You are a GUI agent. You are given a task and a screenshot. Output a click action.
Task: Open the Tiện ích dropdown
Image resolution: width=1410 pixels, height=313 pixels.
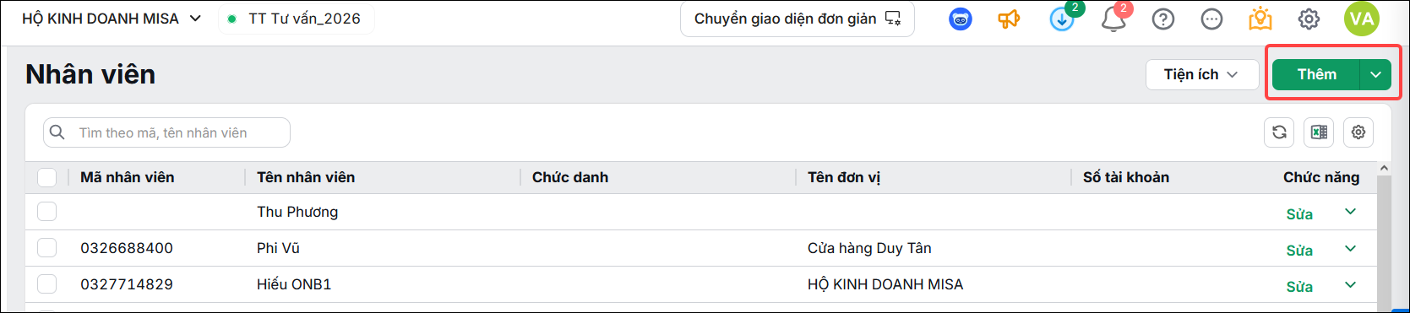click(1200, 74)
